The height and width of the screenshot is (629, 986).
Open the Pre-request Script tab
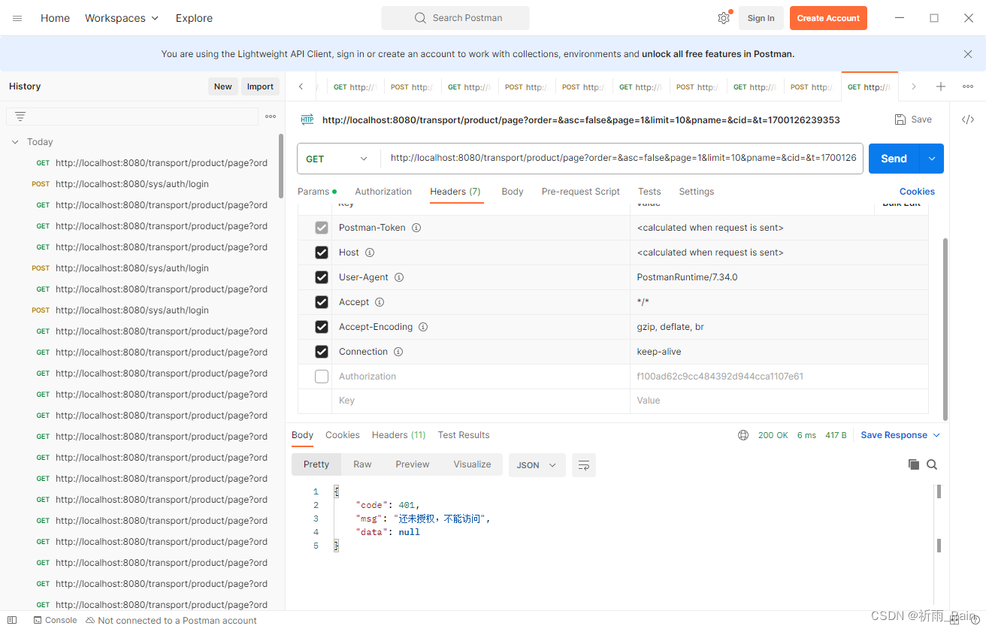pyautogui.click(x=581, y=192)
